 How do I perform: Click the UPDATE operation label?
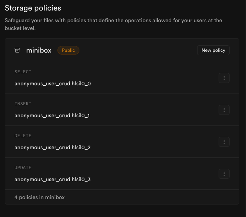[x=23, y=168]
